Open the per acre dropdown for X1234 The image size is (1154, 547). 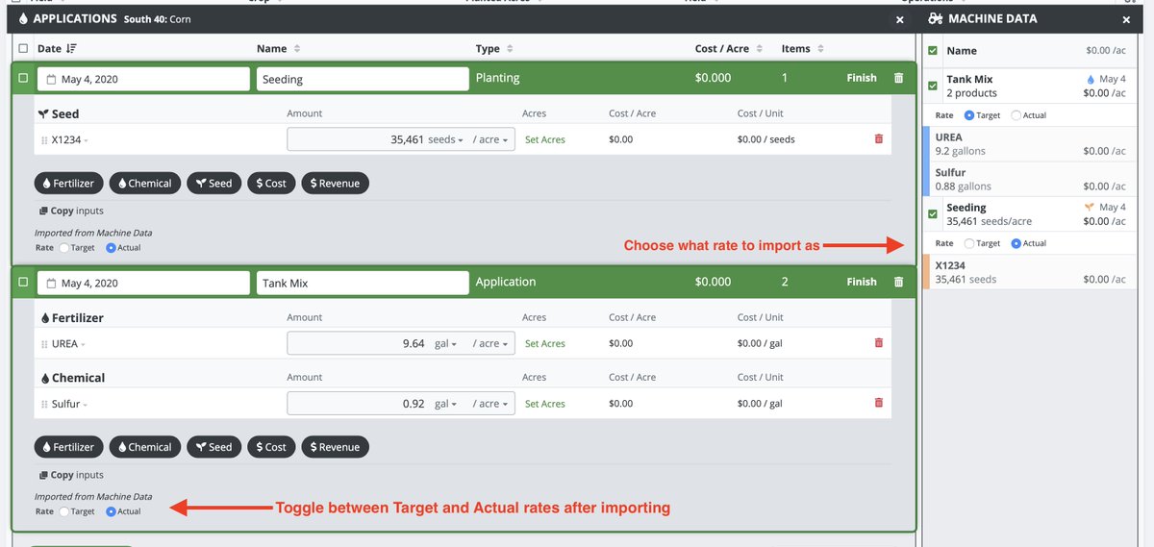[490, 139]
